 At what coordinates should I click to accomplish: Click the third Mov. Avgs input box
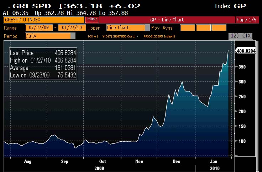[219, 28]
